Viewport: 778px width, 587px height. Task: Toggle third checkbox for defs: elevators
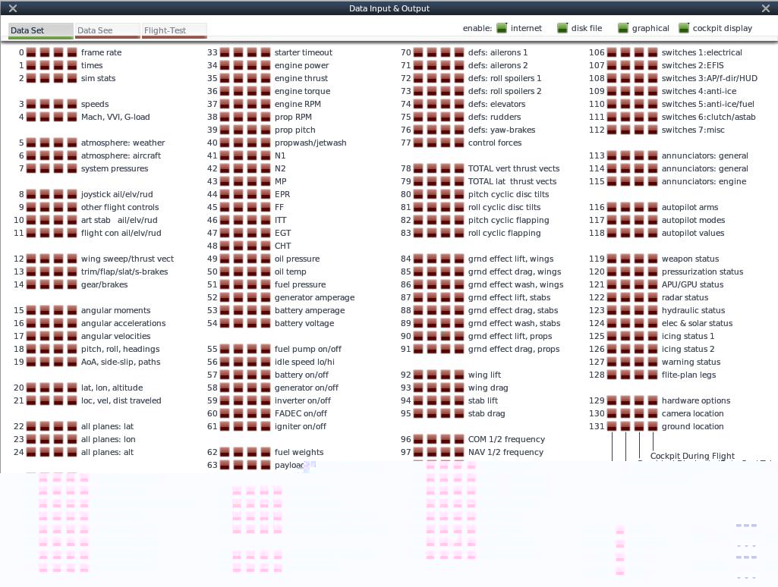(x=446, y=105)
